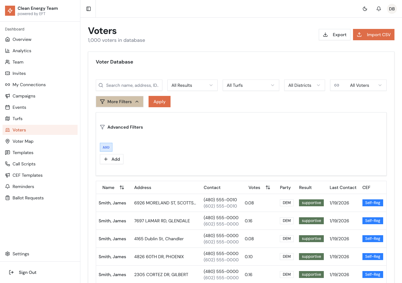Click the Clean Energy Team logo
The height and width of the screenshot is (283, 402).
pyautogui.click(x=10, y=11)
